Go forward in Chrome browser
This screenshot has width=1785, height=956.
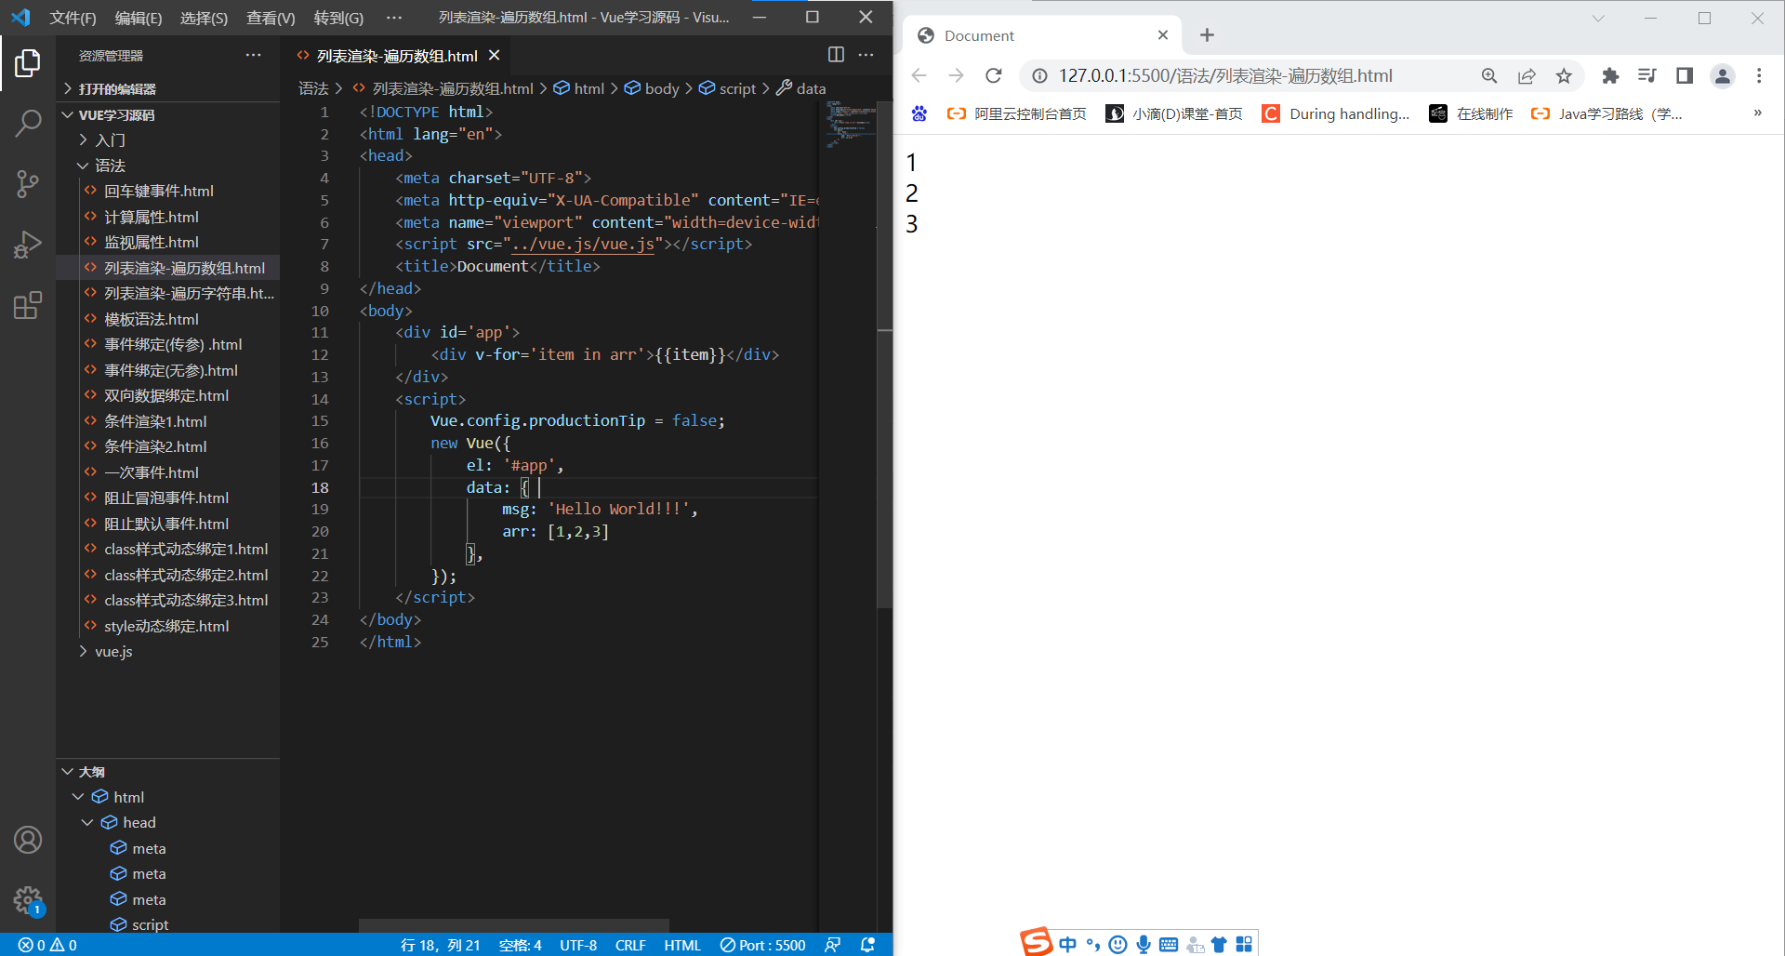[956, 75]
